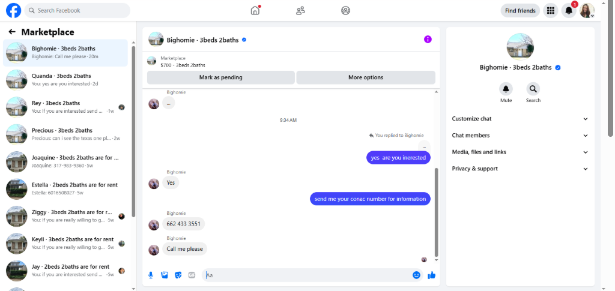Image resolution: width=615 pixels, height=291 pixels.
Task: Send a thumbs-up like
Action: tap(431, 275)
